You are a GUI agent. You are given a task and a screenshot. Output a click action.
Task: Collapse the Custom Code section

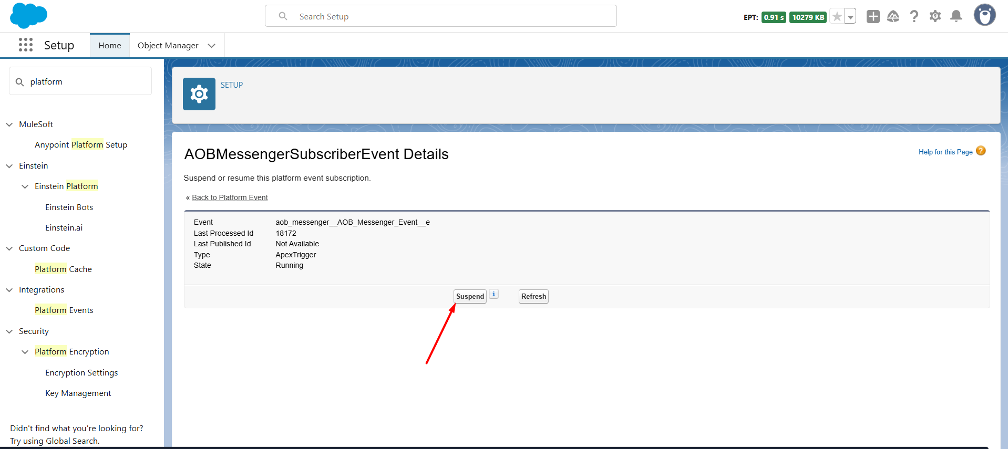coord(9,248)
